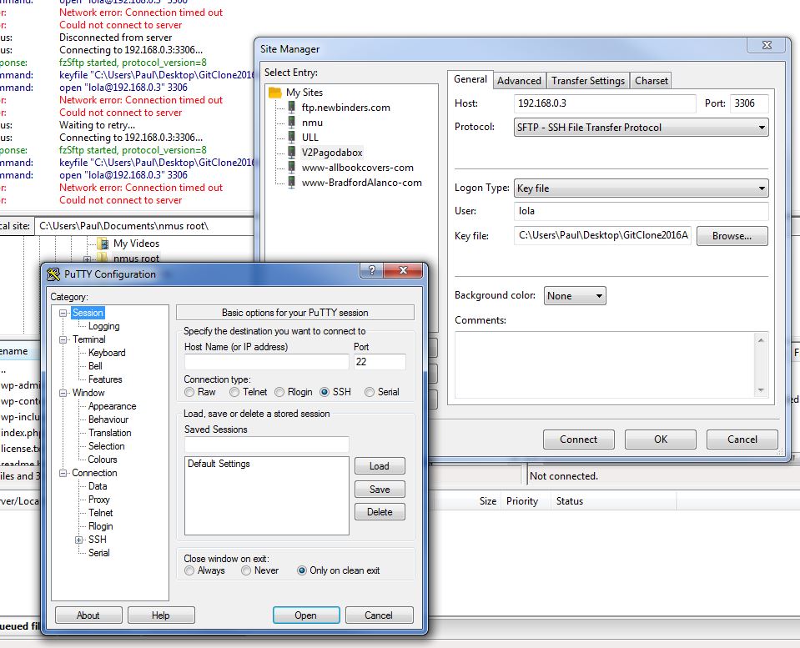The image size is (800, 648).
Task: Click the Comments text area
Action: tap(605, 364)
